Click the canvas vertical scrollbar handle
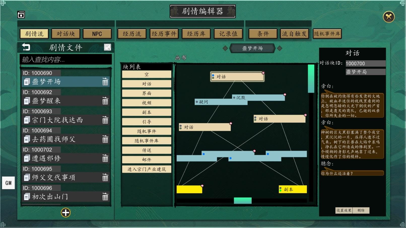Screen dimensions: 406x228 click(x=311, y=78)
